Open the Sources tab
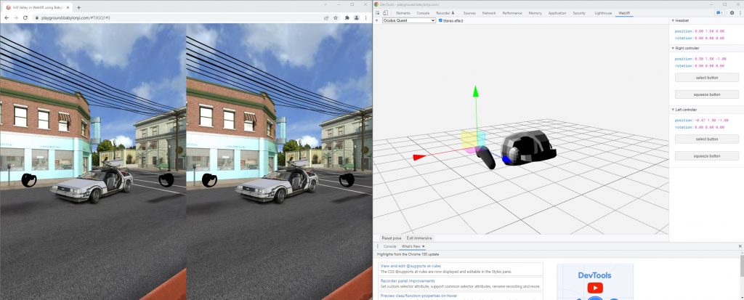744x300 pixels. coord(469,13)
